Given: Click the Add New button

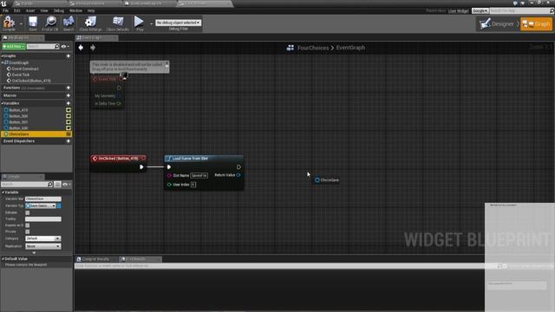Looking at the screenshot, I should pos(14,46).
